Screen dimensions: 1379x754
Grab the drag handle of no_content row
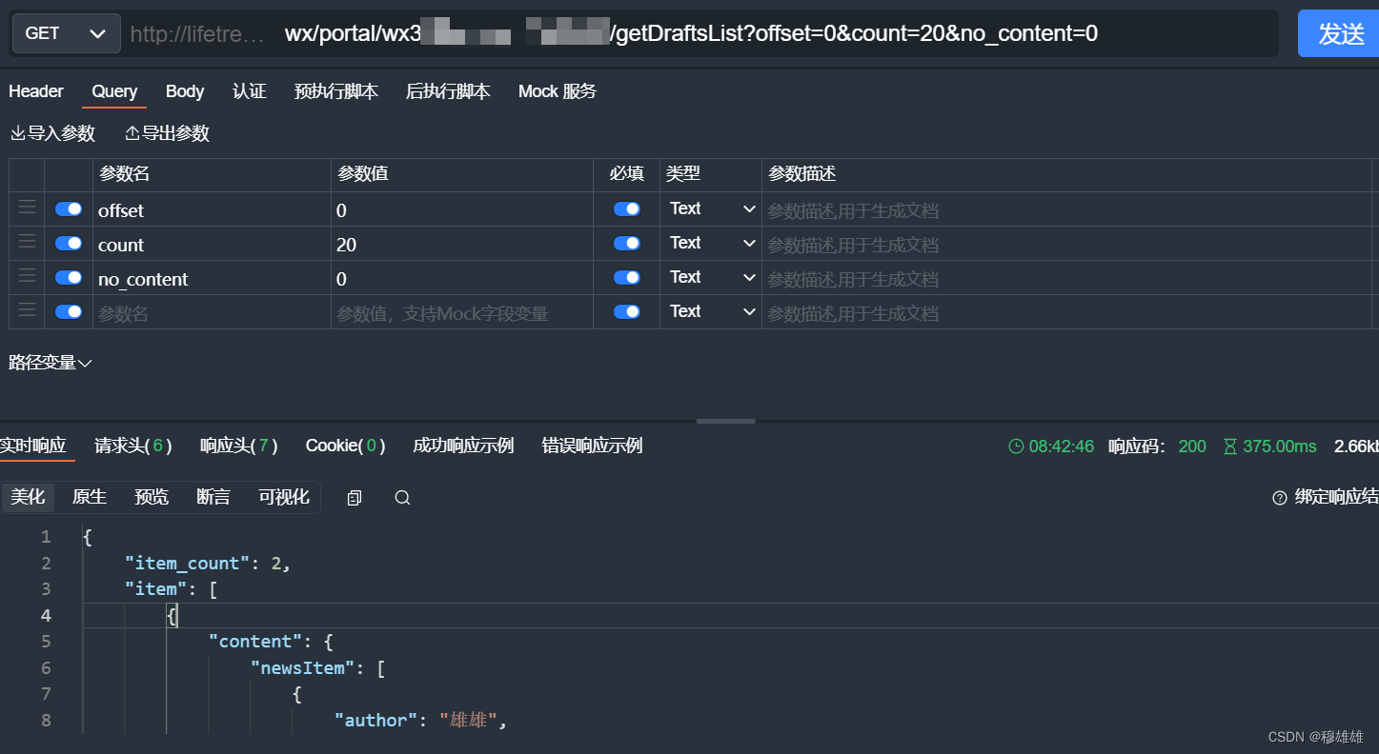pyautogui.click(x=27, y=276)
